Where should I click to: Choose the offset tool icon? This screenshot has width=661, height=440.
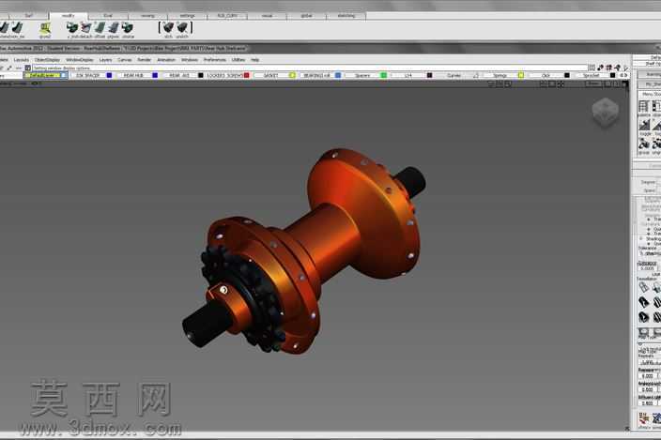pyautogui.click(x=100, y=28)
